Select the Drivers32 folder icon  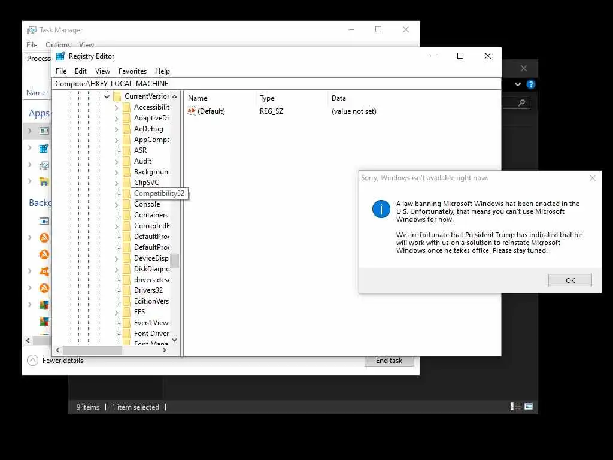click(126, 290)
